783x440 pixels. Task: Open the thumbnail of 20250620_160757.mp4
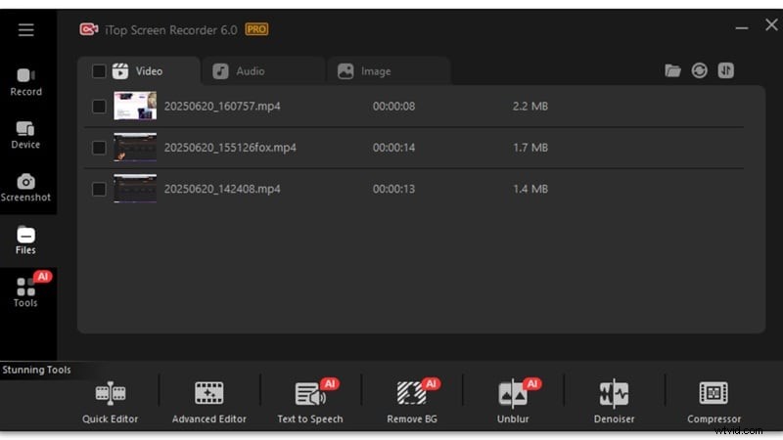point(135,106)
